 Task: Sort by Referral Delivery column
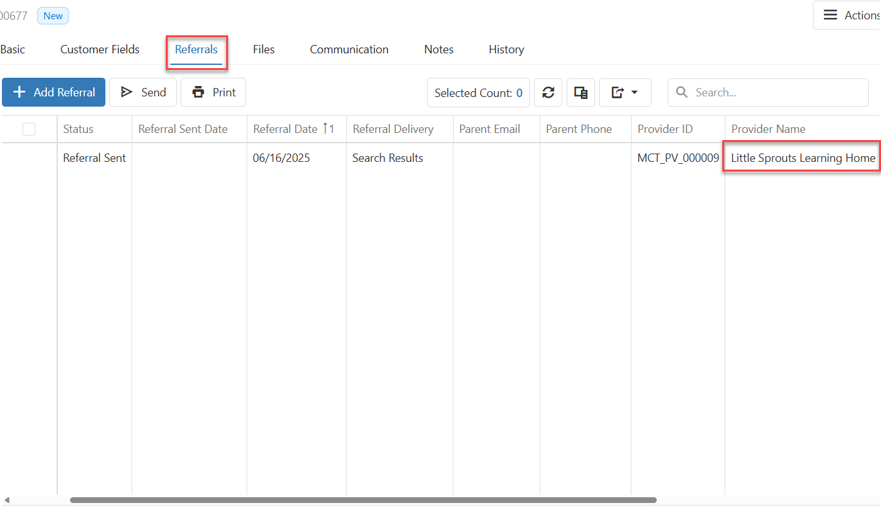pyautogui.click(x=400, y=129)
